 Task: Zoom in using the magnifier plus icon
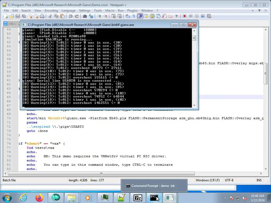(99, 16)
